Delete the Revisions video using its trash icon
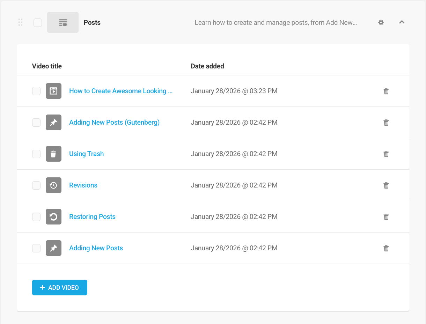Screen dimensions: 426x324 (x=386, y=185)
